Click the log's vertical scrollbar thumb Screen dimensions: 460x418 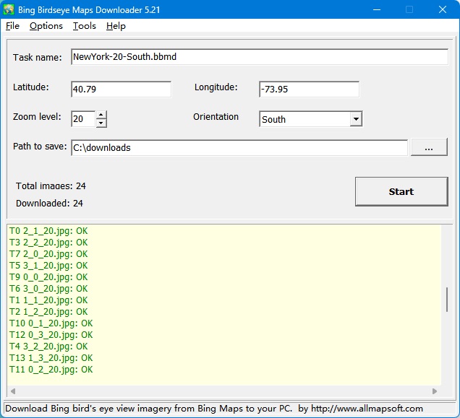pos(446,298)
